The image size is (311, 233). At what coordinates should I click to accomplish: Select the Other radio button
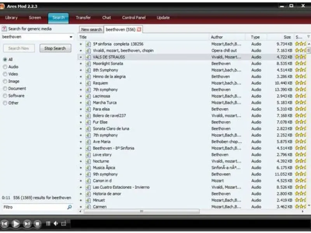coord(5,103)
